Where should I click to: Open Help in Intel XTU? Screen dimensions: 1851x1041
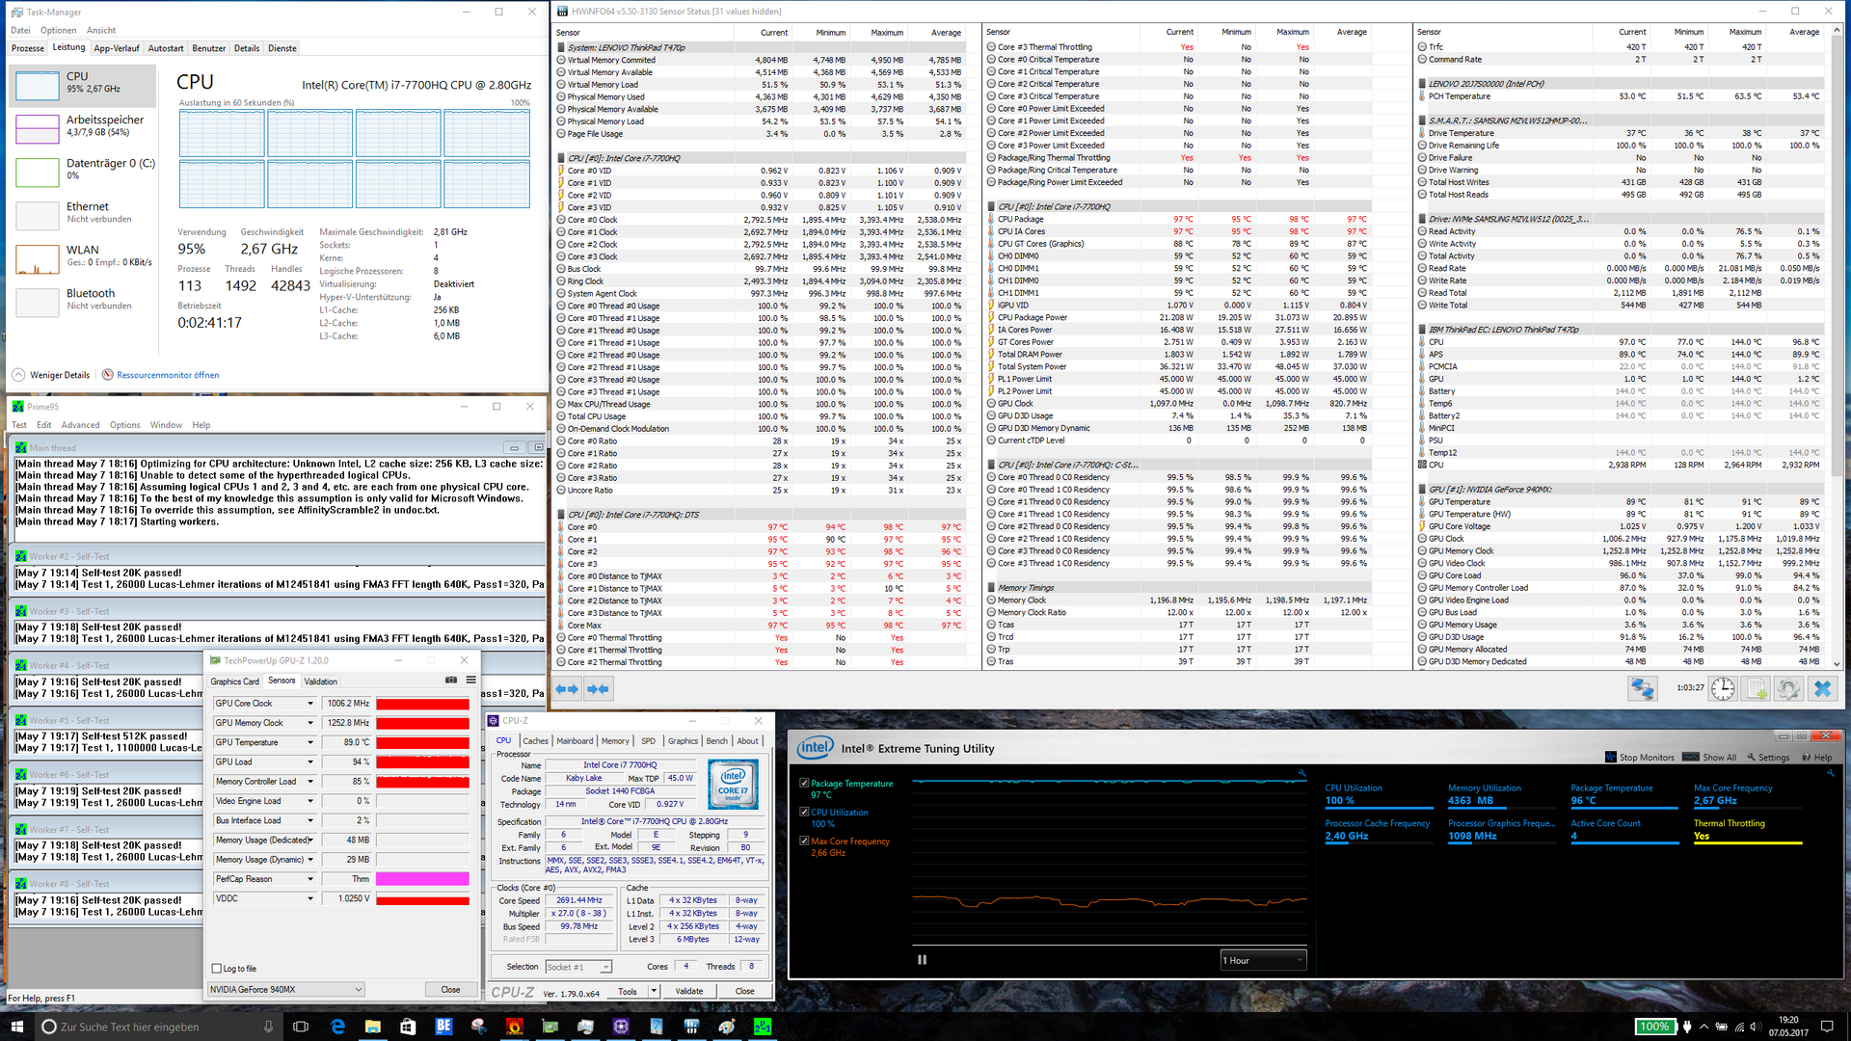1816,758
